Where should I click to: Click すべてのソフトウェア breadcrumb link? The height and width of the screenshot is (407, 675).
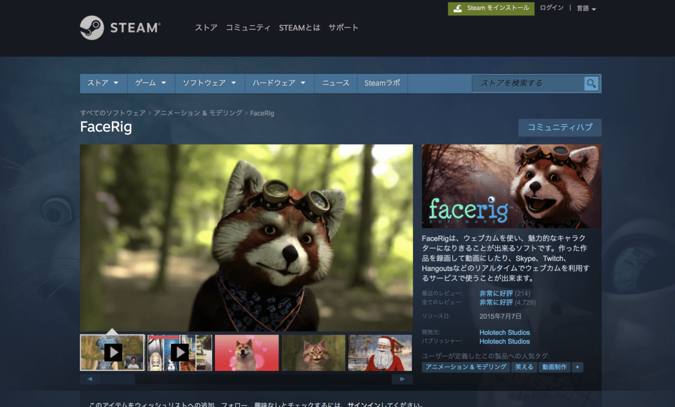pyautogui.click(x=112, y=113)
